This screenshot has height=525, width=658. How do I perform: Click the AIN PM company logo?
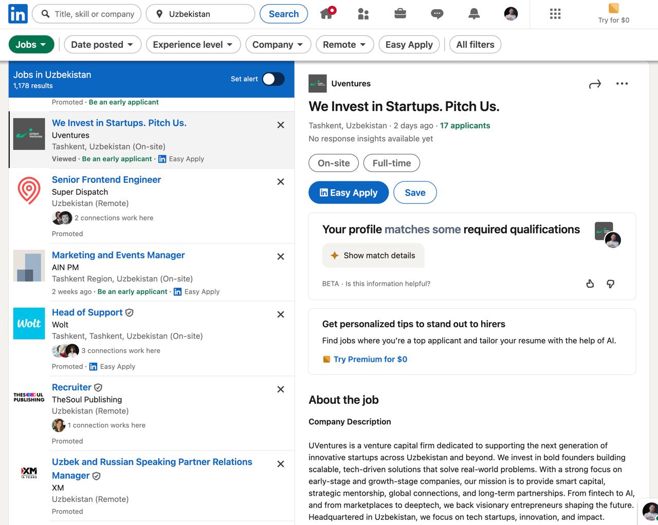point(29,266)
